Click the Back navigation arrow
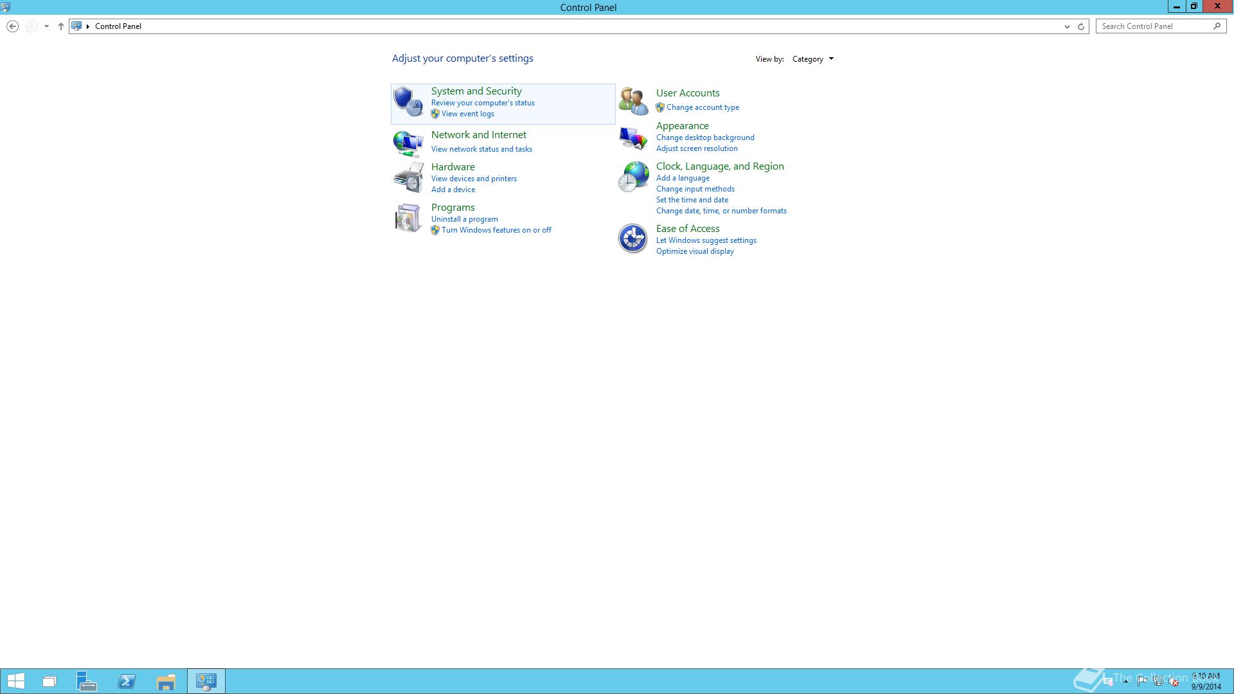The width and height of the screenshot is (1234, 694). pyautogui.click(x=12, y=26)
